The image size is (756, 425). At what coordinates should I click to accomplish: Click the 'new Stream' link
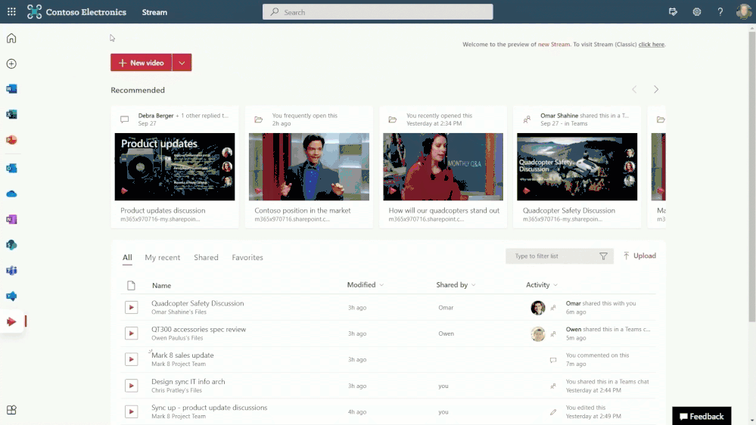tap(554, 45)
